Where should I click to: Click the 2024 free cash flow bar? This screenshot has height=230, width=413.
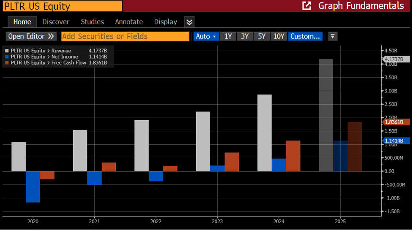pos(293,156)
